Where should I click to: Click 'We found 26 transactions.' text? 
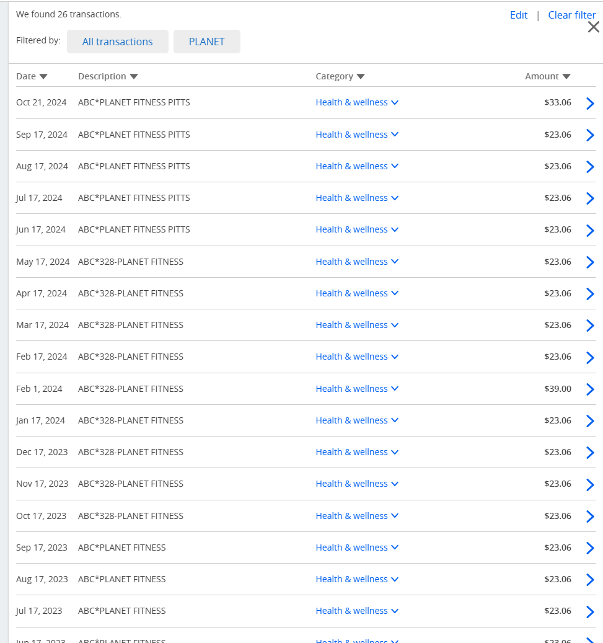pos(69,14)
